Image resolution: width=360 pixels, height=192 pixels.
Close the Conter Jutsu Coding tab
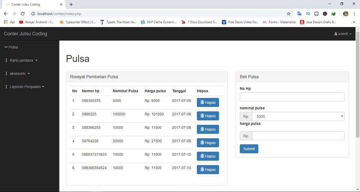coord(61,4)
